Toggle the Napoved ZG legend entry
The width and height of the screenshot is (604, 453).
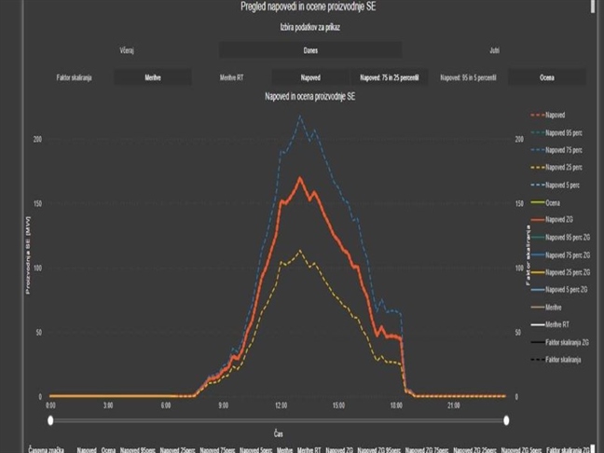tap(552, 220)
